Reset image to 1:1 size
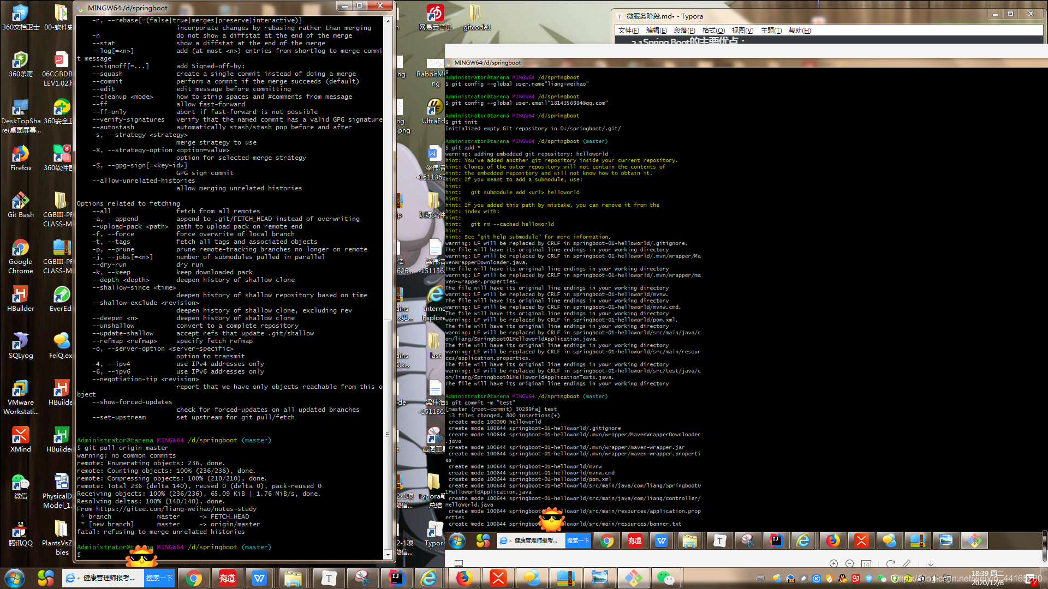Viewport: 1048px width, 589px height. (866, 564)
